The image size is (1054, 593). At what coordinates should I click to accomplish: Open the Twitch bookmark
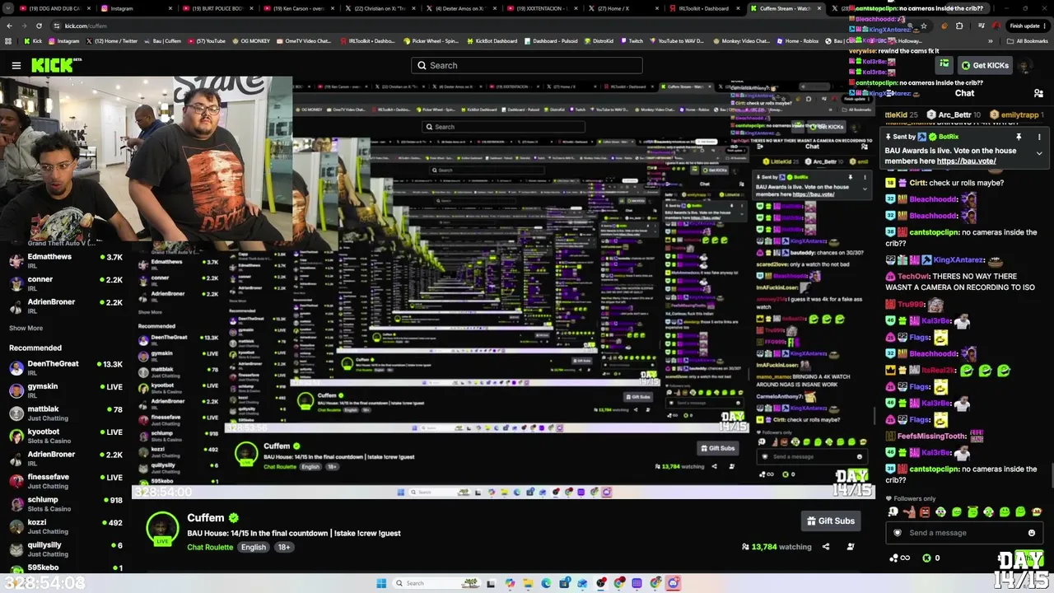(x=632, y=41)
